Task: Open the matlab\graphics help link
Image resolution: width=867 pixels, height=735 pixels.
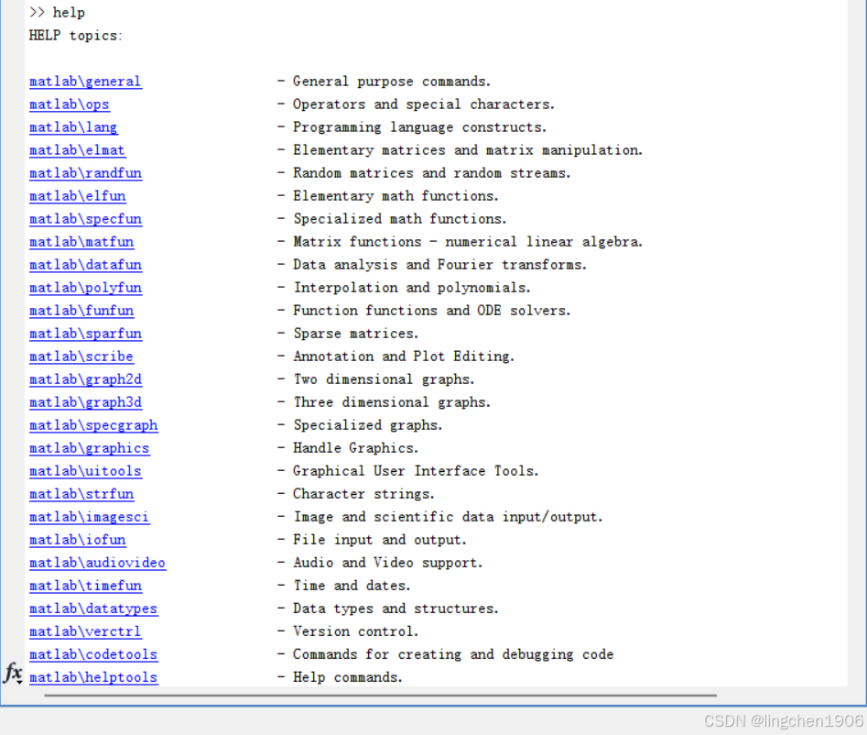Action: tap(89, 448)
